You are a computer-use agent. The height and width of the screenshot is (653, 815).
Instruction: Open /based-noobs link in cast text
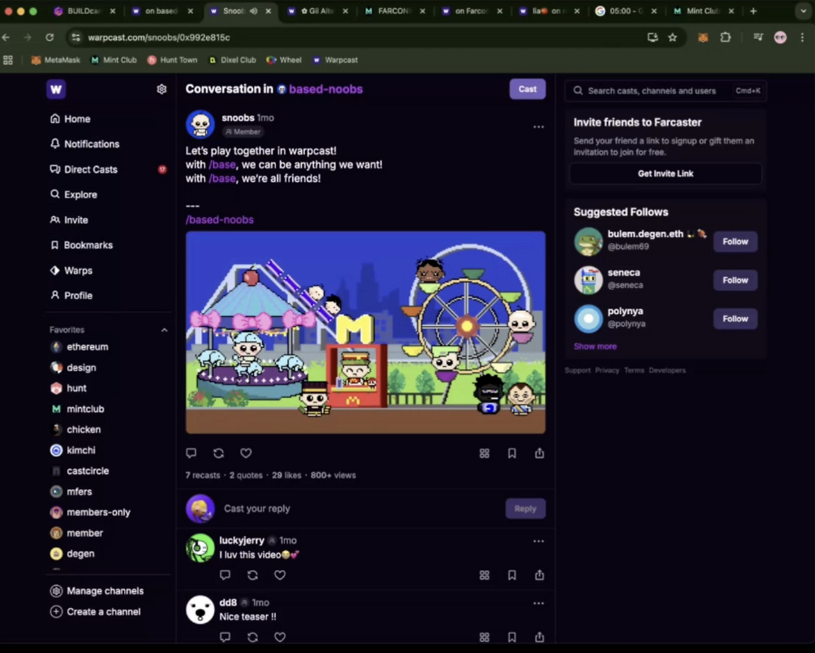[220, 220]
